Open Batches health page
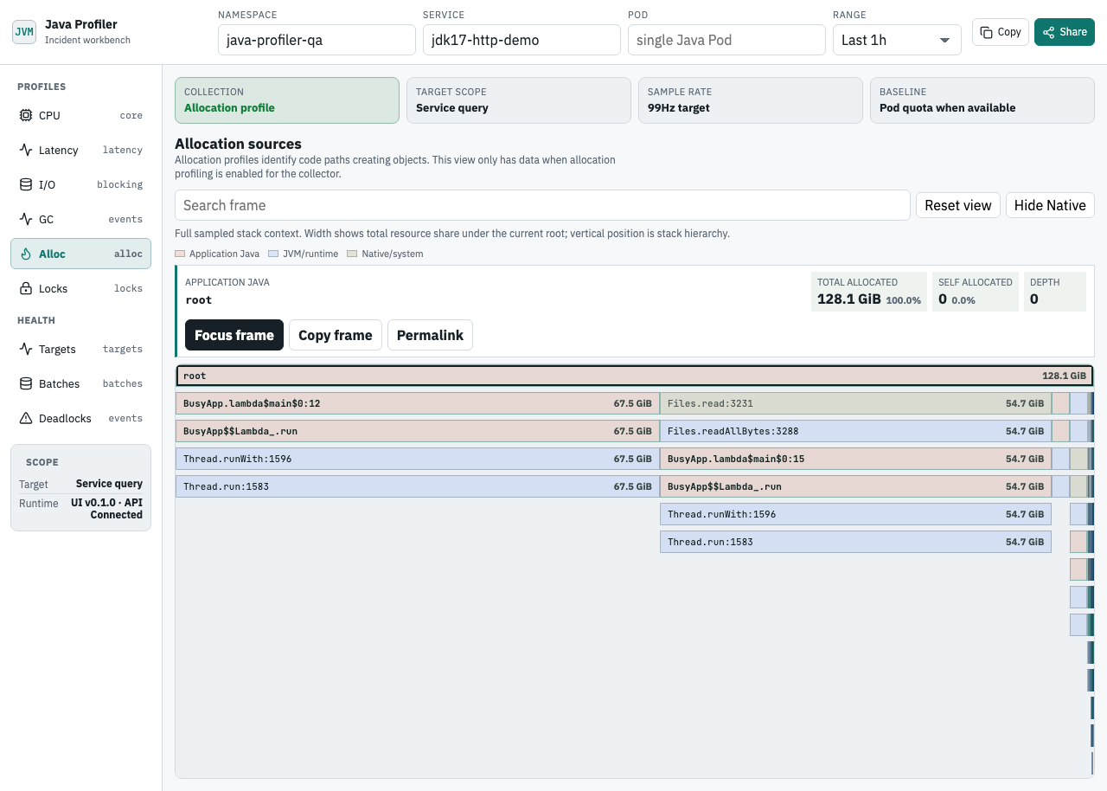This screenshot has height=791, width=1107. pos(80,383)
